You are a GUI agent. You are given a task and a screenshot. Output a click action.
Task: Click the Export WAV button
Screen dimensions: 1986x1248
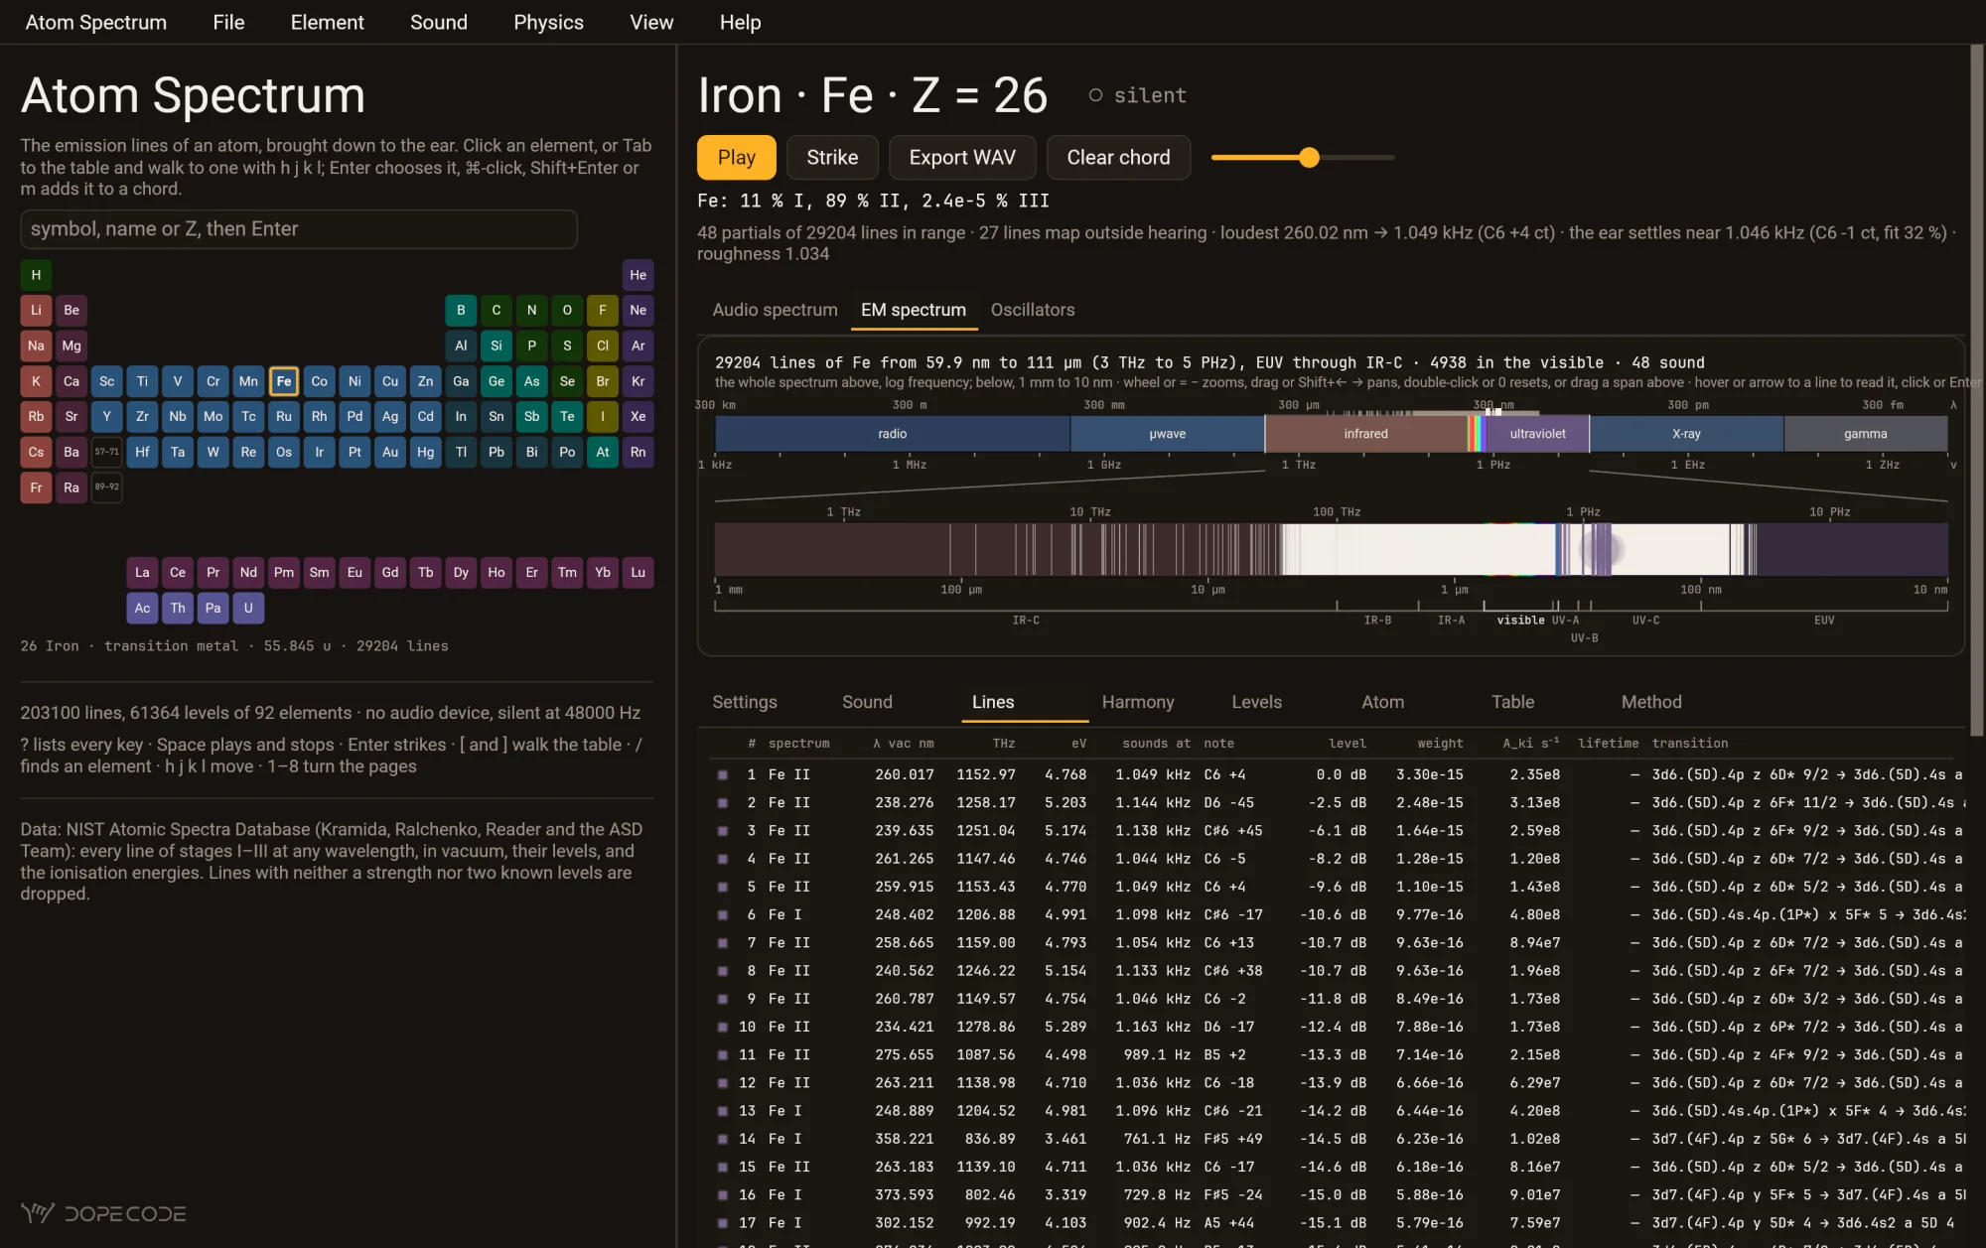coord(962,157)
